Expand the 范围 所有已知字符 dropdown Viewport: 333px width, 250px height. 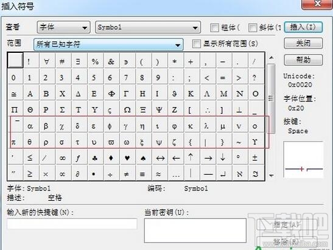[108, 44]
